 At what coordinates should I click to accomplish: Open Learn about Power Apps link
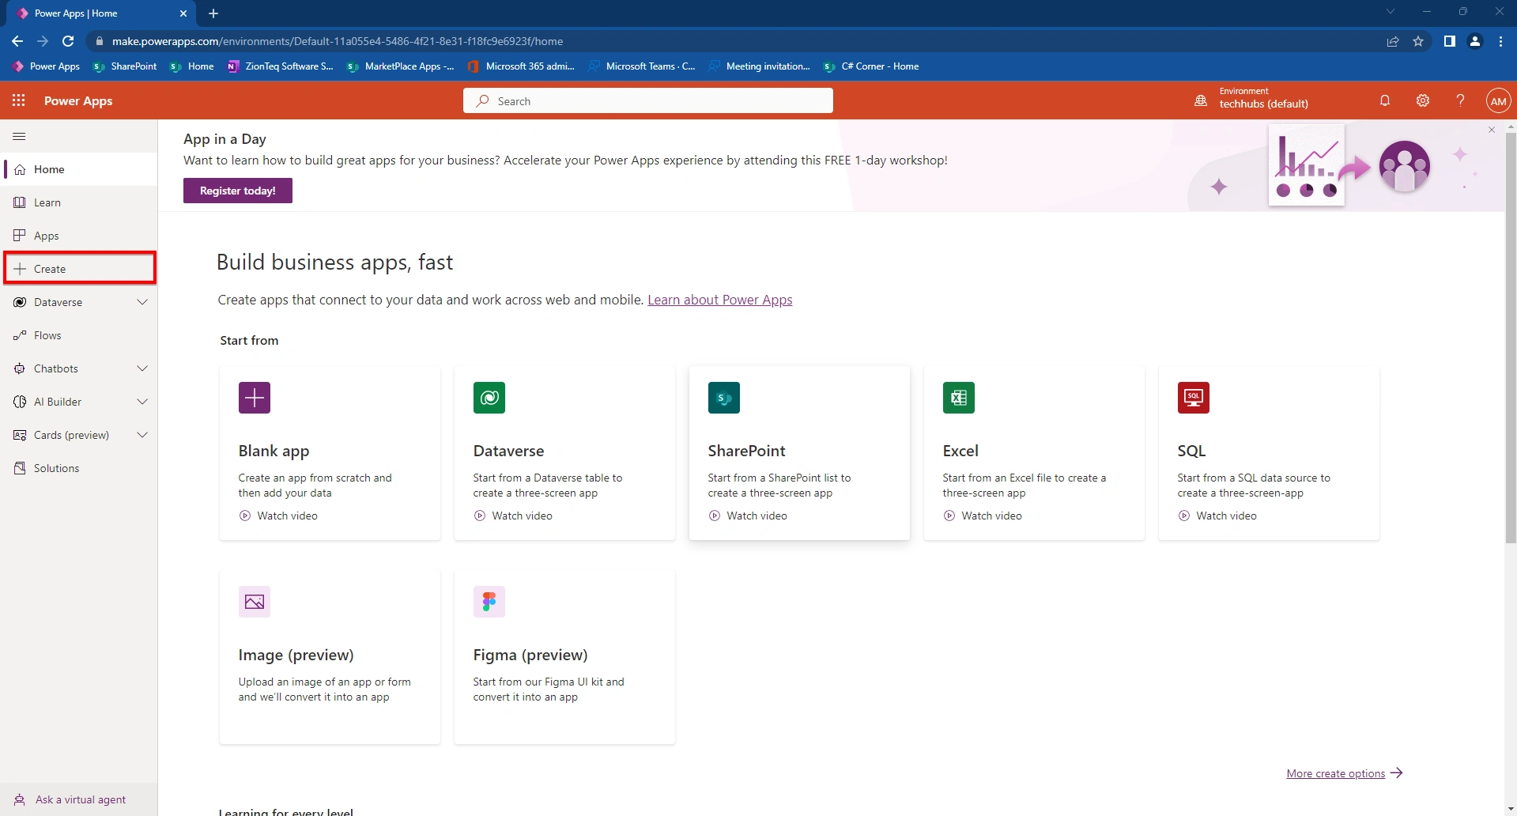(x=719, y=300)
